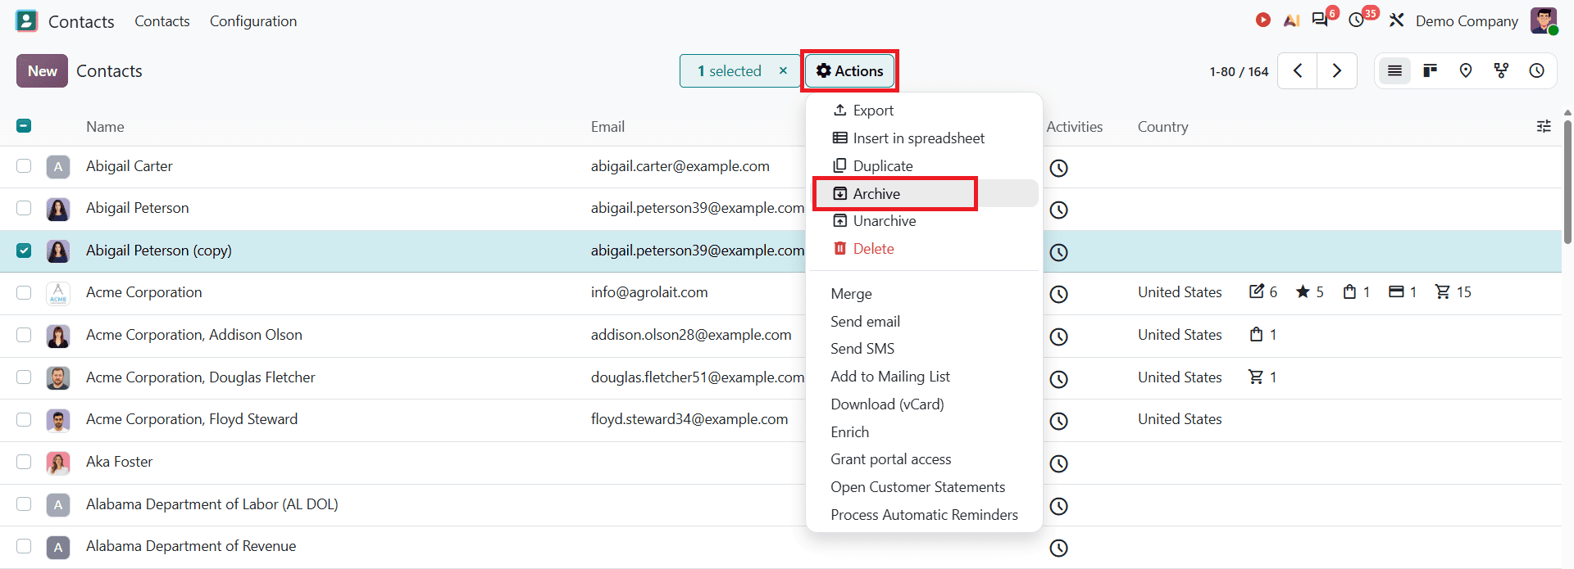Screen dimensions: 1574x569
Task: Click Addison Olson shopping bag count 1
Action: (x=1263, y=335)
